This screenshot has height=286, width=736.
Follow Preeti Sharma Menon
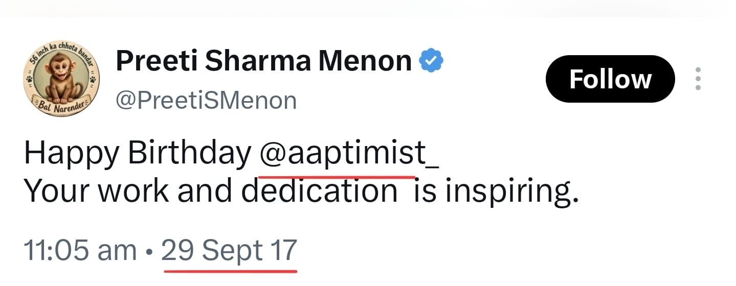pyautogui.click(x=610, y=79)
